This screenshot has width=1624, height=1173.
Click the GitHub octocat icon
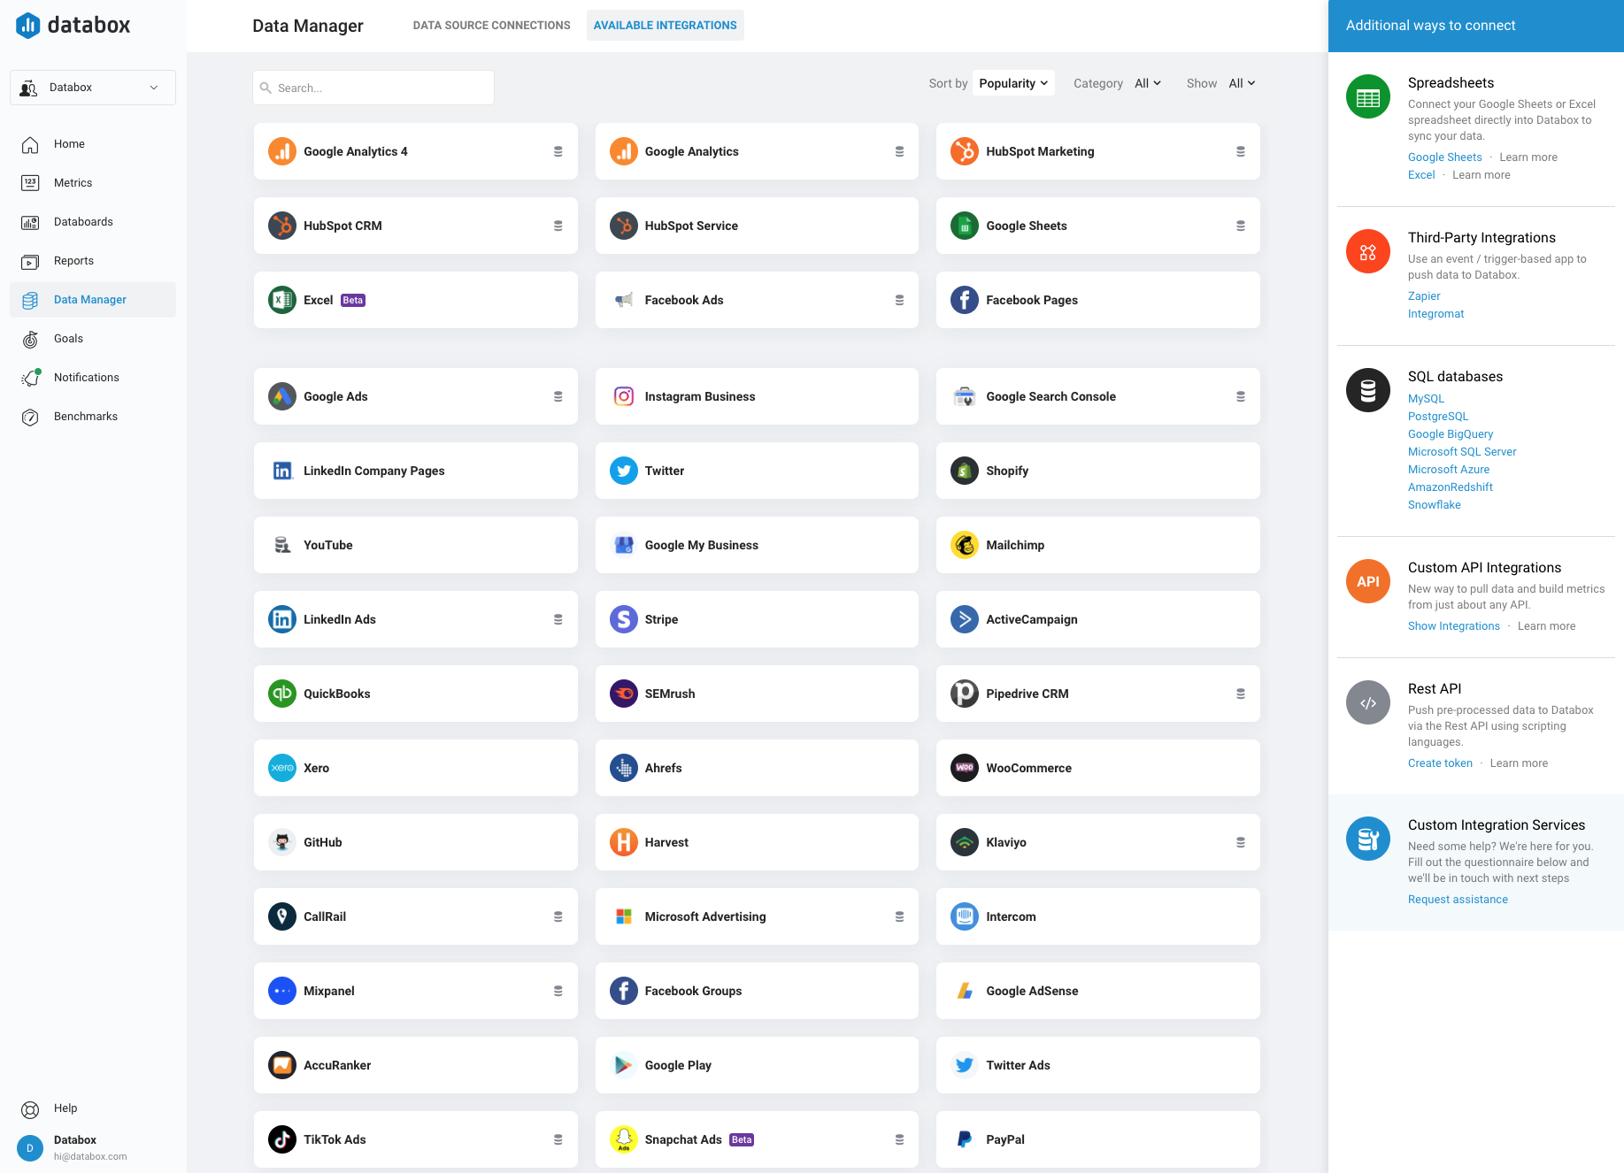tap(282, 842)
